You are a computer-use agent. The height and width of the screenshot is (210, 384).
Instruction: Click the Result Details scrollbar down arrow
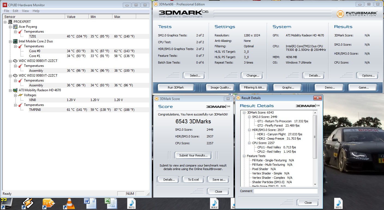point(315,184)
